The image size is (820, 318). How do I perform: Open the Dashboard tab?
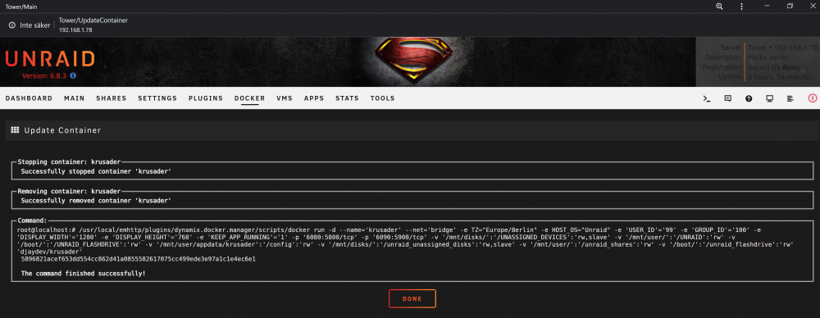[29, 98]
